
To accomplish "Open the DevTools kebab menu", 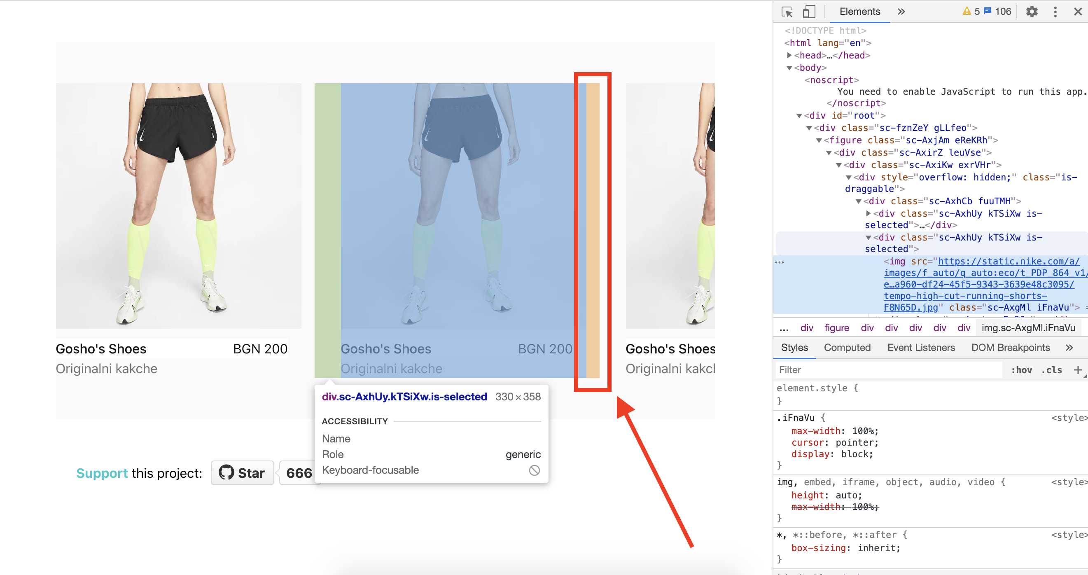I will [1055, 12].
